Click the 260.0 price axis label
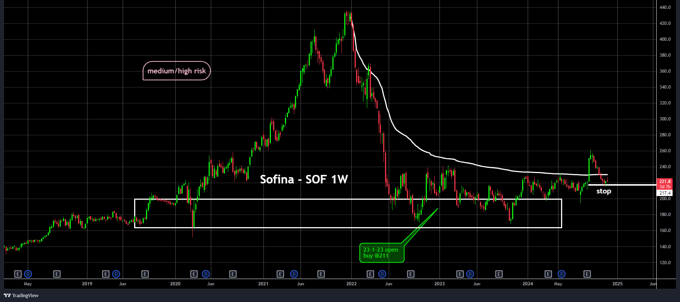Image resolution: width=680 pixels, height=302 pixels. (665, 151)
